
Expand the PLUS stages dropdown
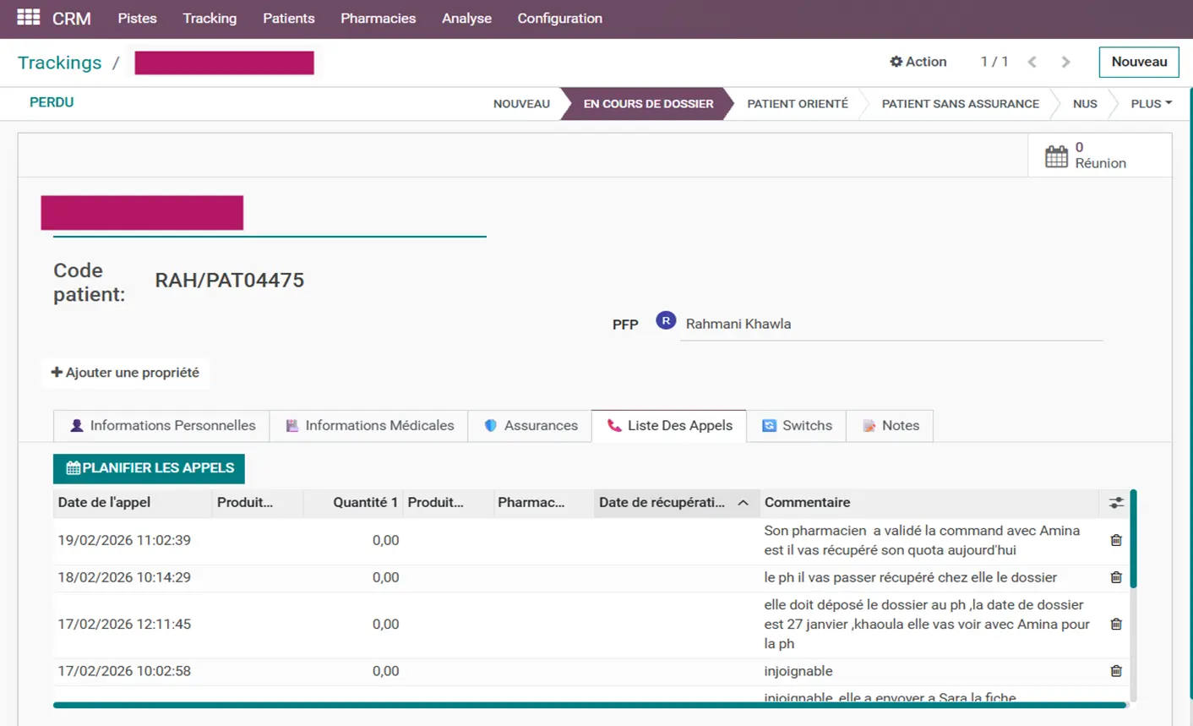point(1151,103)
